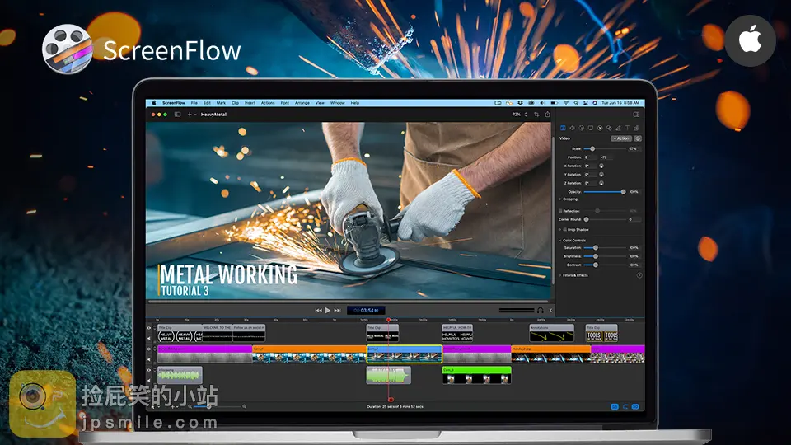Screen dimensions: 791x445
Task: Click the share/export icon in toolbar
Action: tap(546, 115)
